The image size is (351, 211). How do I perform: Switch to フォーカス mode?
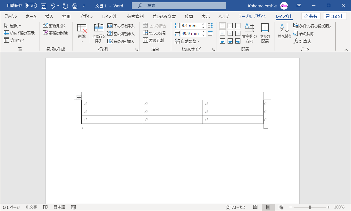pyautogui.click(x=235, y=207)
